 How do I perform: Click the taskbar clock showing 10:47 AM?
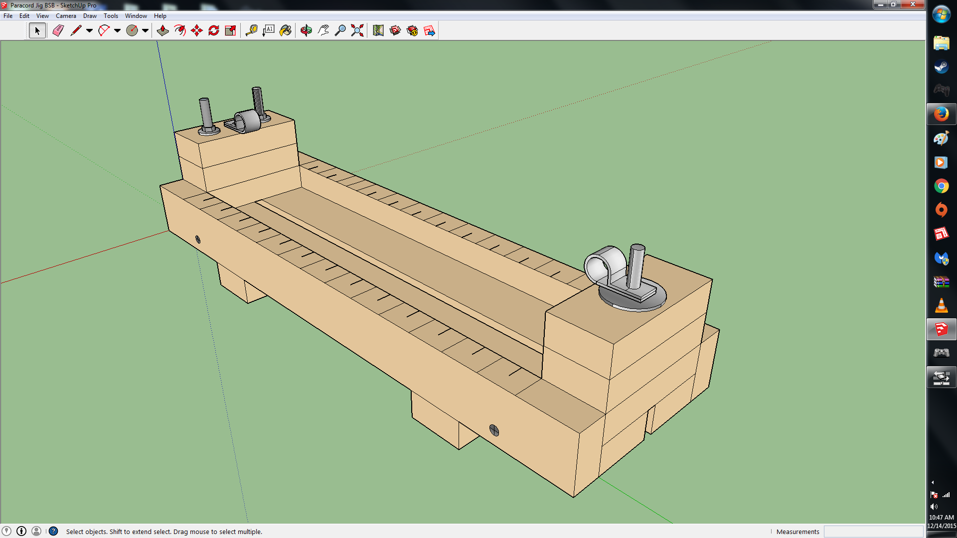point(941,518)
